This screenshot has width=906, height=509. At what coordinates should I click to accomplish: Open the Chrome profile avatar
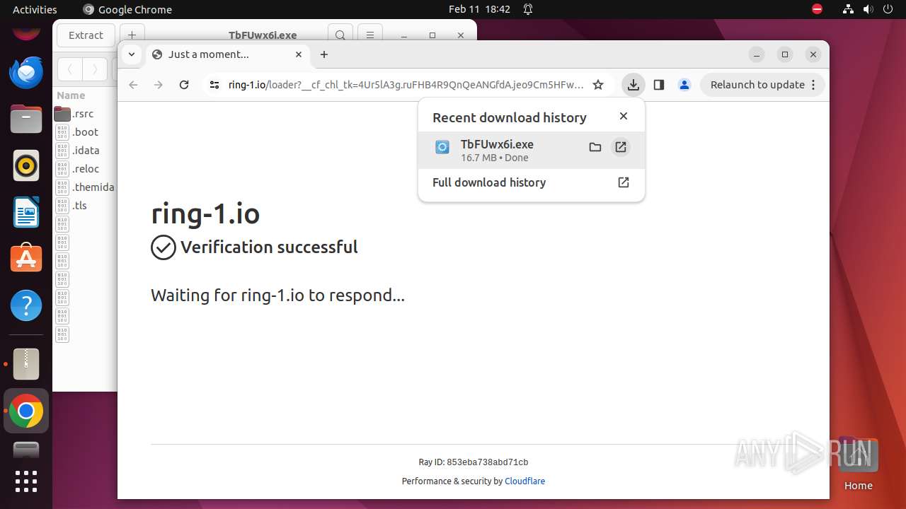point(684,85)
